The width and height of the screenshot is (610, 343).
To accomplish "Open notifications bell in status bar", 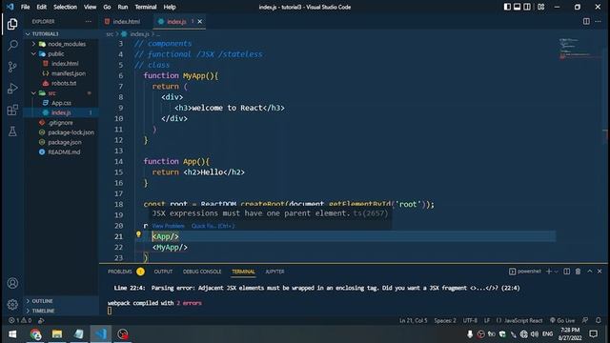I will [x=599, y=320].
